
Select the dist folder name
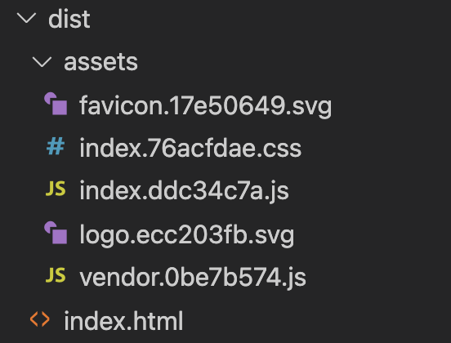(x=69, y=20)
